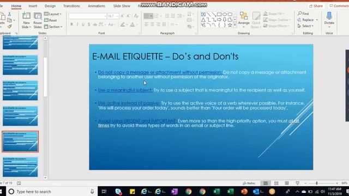Open the Section dropdown

pos(53,27)
